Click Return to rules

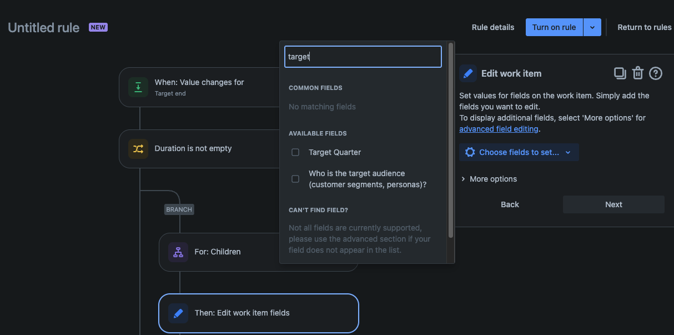coord(645,27)
